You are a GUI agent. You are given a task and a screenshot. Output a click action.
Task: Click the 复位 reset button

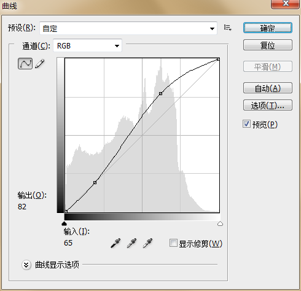[x=268, y=45]
